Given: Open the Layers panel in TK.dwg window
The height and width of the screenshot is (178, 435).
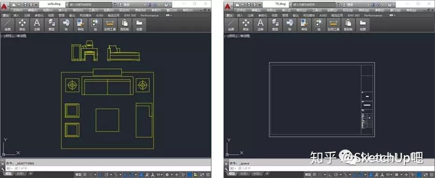Looking at the screenshot, I should click(x=275, y=25).
